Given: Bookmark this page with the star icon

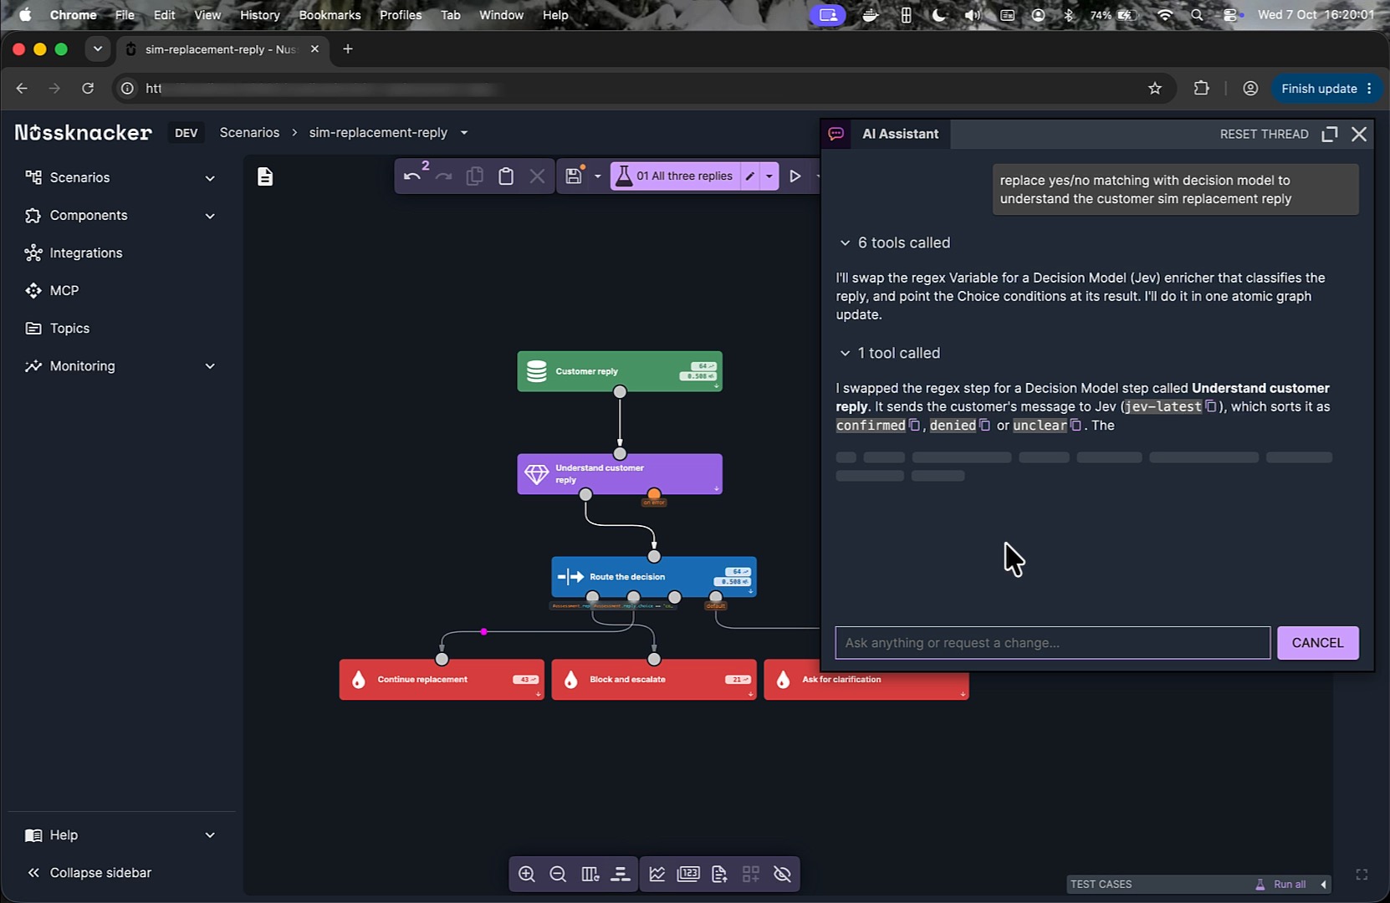Looking at the screenshot, I should [x=1155, y=89].
